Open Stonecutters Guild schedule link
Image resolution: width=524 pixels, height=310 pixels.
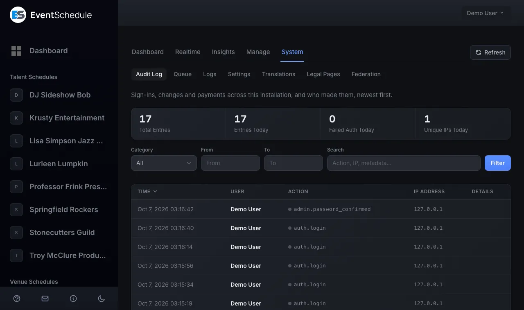tap(62, 233)
